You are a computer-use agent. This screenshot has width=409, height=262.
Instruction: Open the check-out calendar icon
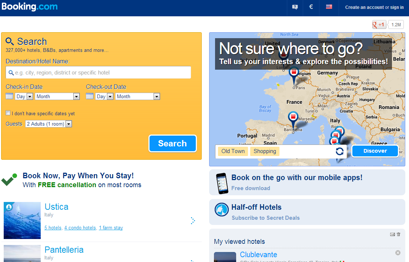click(90, 96)
